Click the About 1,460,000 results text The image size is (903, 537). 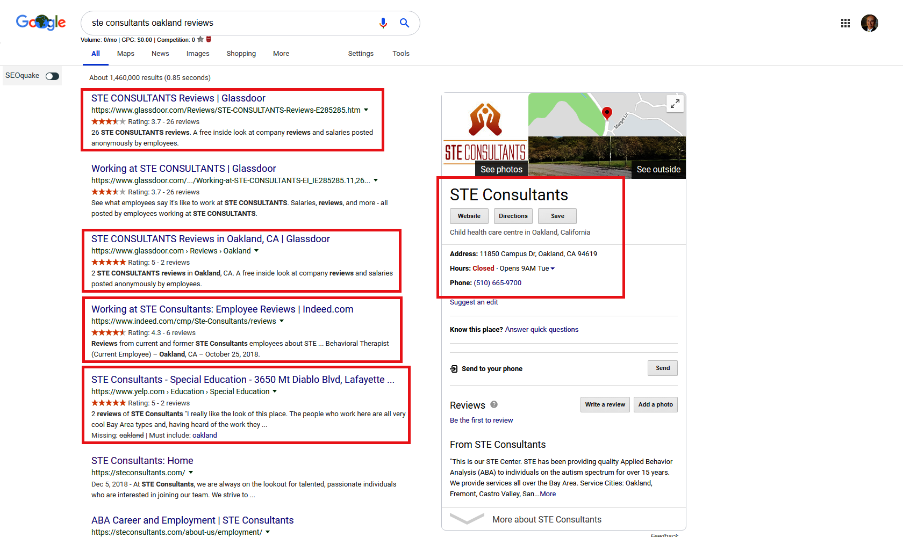point(150,78)
